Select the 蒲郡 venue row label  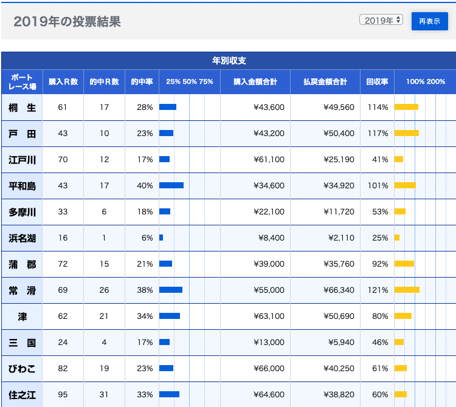coord(22,264)
